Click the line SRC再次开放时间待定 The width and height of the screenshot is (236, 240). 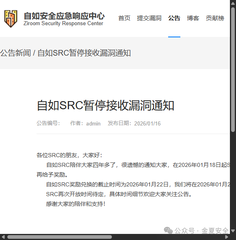coord(119,194)
